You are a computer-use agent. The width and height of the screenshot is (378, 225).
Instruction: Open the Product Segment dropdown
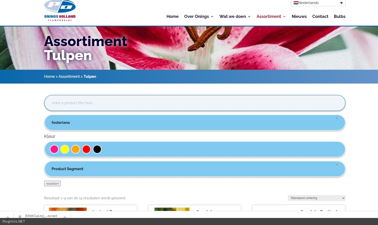pyautogui.click(x=195, y=169)
